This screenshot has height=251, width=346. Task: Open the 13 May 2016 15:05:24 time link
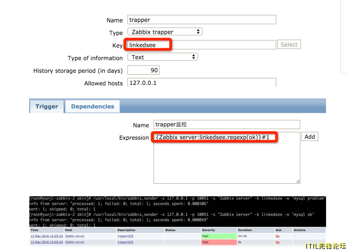pos(47,242)
